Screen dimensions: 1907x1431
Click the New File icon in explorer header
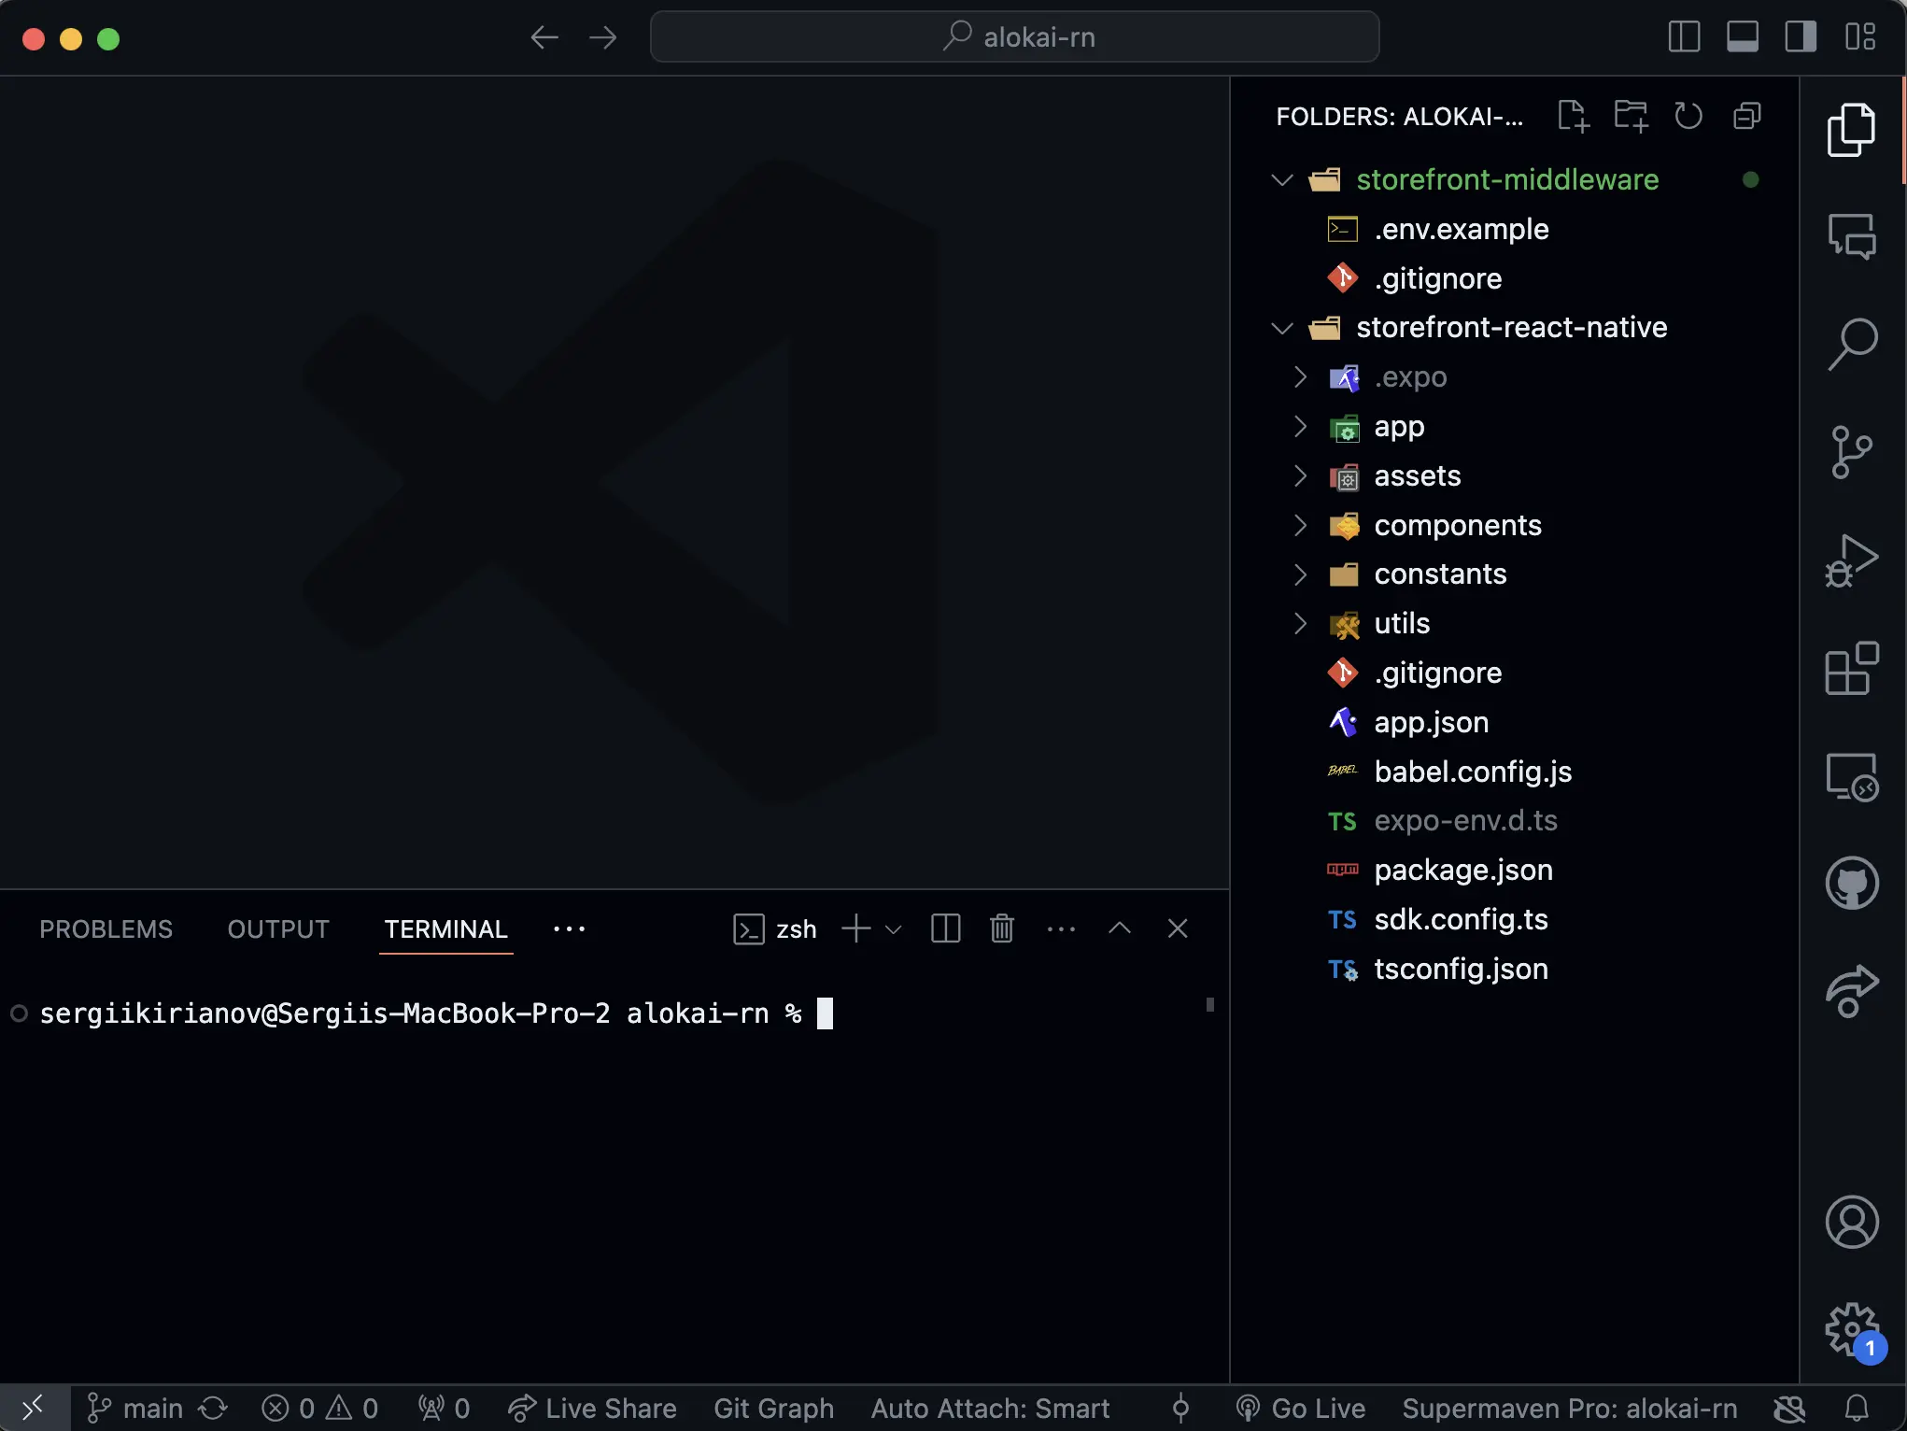pyautogui.click(x=1573, y=116)
